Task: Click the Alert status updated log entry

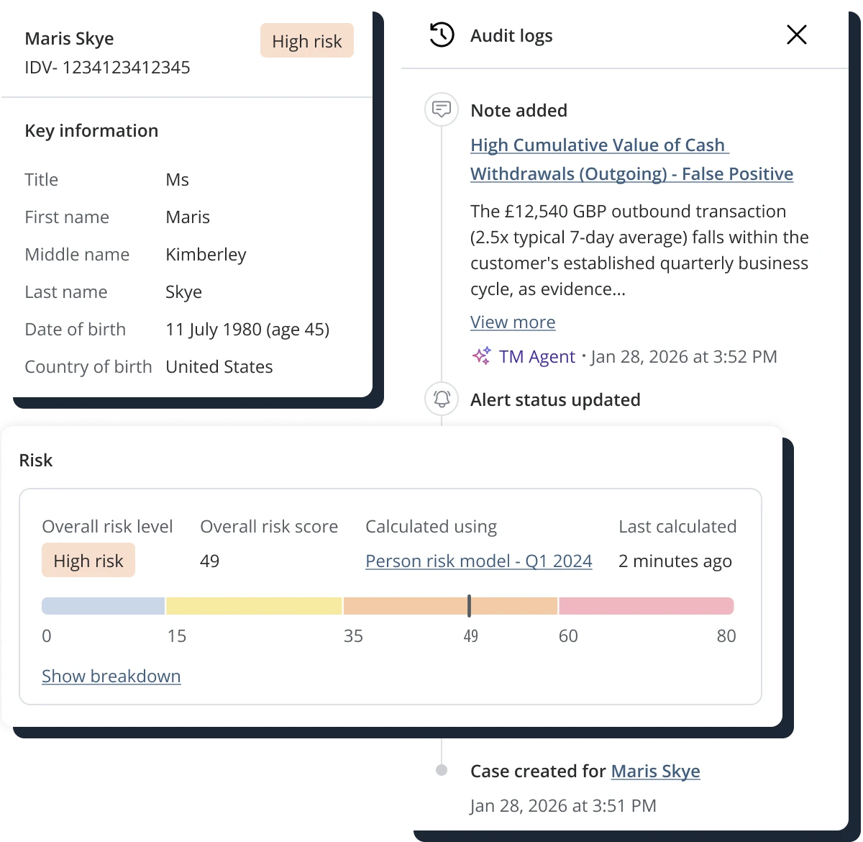Action: [554, 399]
